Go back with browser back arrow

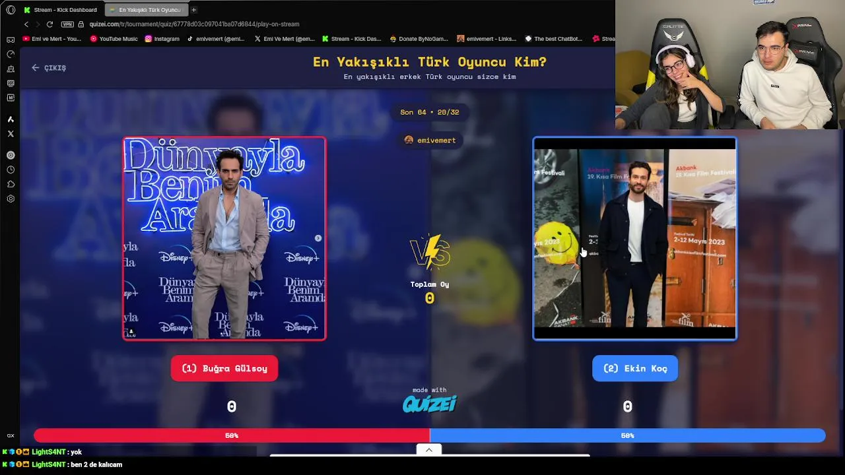26,24
